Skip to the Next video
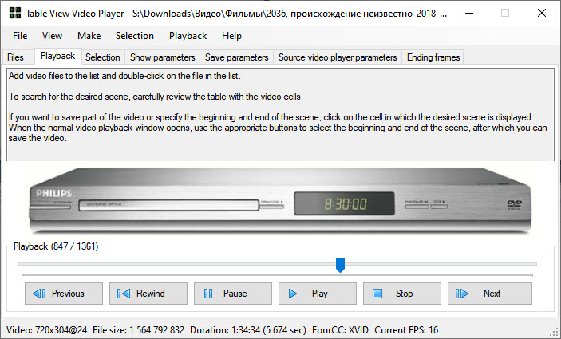Viewport: 561px width, 339px height. [x=490, y=294]
